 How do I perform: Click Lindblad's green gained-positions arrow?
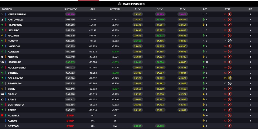[x=204, y=62]
